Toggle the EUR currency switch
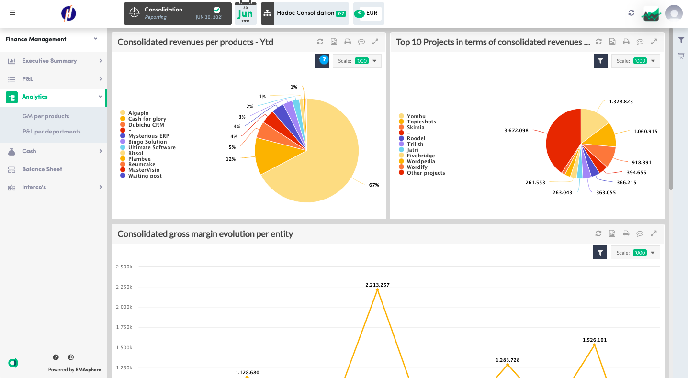Viewport: 688px width, 378px height. point(360,13)
